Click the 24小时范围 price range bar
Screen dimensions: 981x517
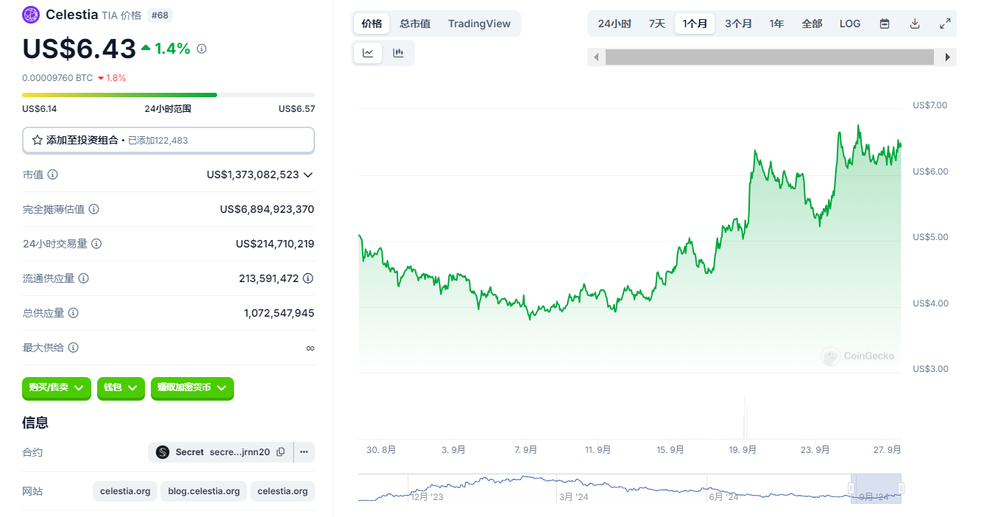[x=169, y=95]
